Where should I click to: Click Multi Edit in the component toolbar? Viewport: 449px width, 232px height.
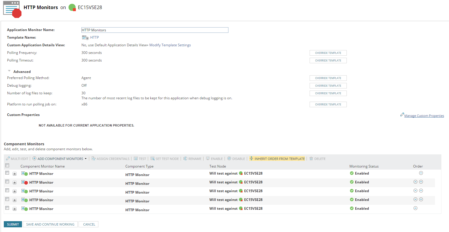pyautogui.click(x=17, y=159)
